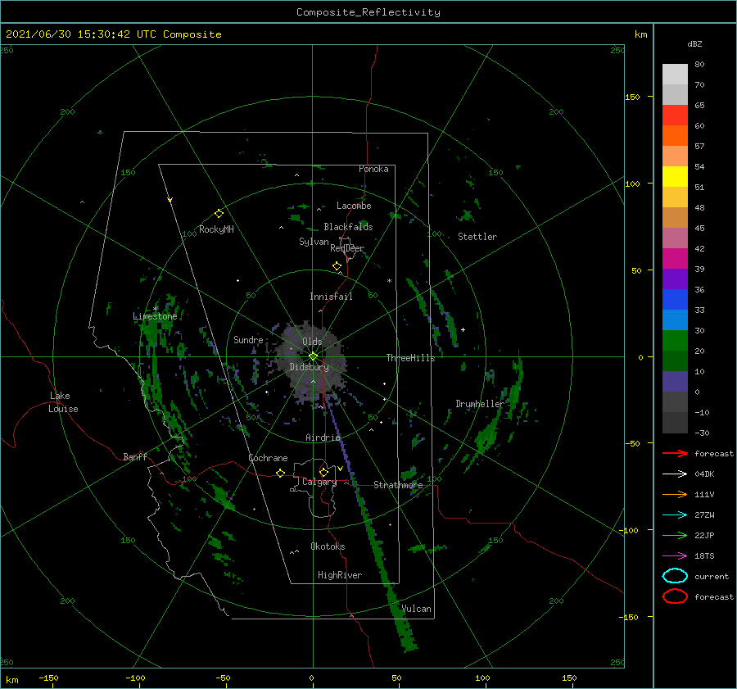Click the Didsbury label
Screen dimensions: 737x689
(310, 367)
